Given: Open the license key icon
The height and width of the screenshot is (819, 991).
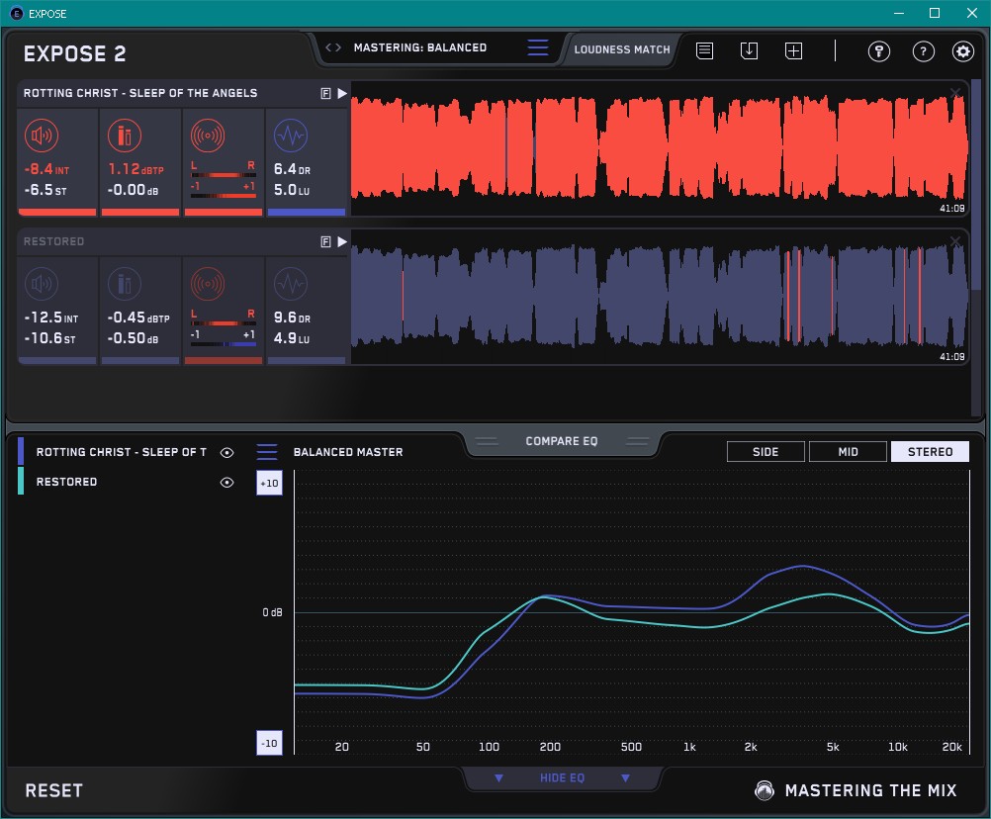Looking at the screenshot, I should point(878,51).
